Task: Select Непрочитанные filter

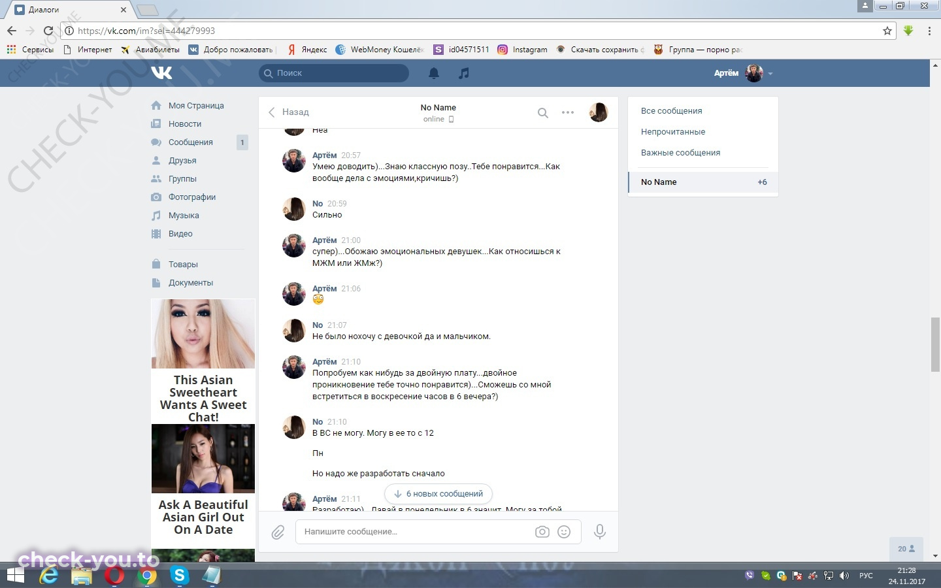Action: 703,132
